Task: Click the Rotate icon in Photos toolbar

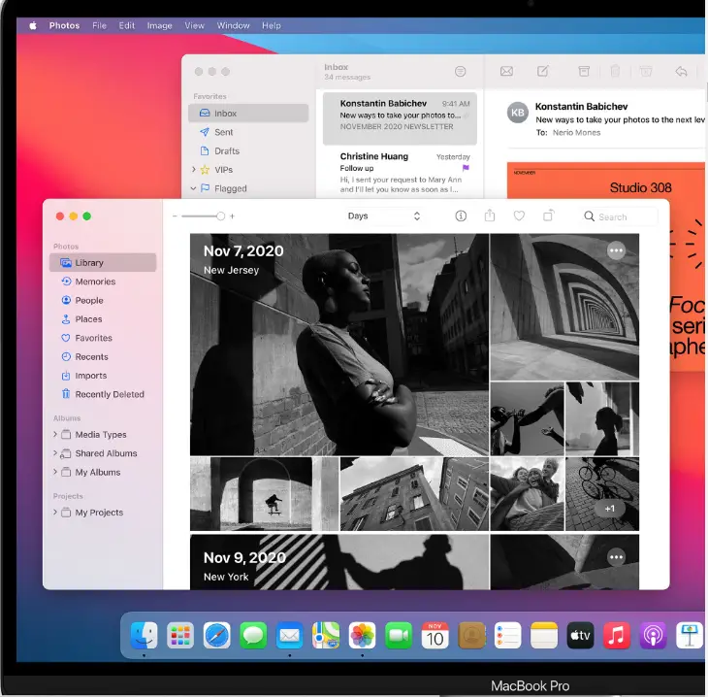Action: pyautogui.click(x=548, y=216)
